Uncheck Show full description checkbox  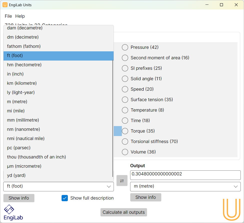(65, 198)
